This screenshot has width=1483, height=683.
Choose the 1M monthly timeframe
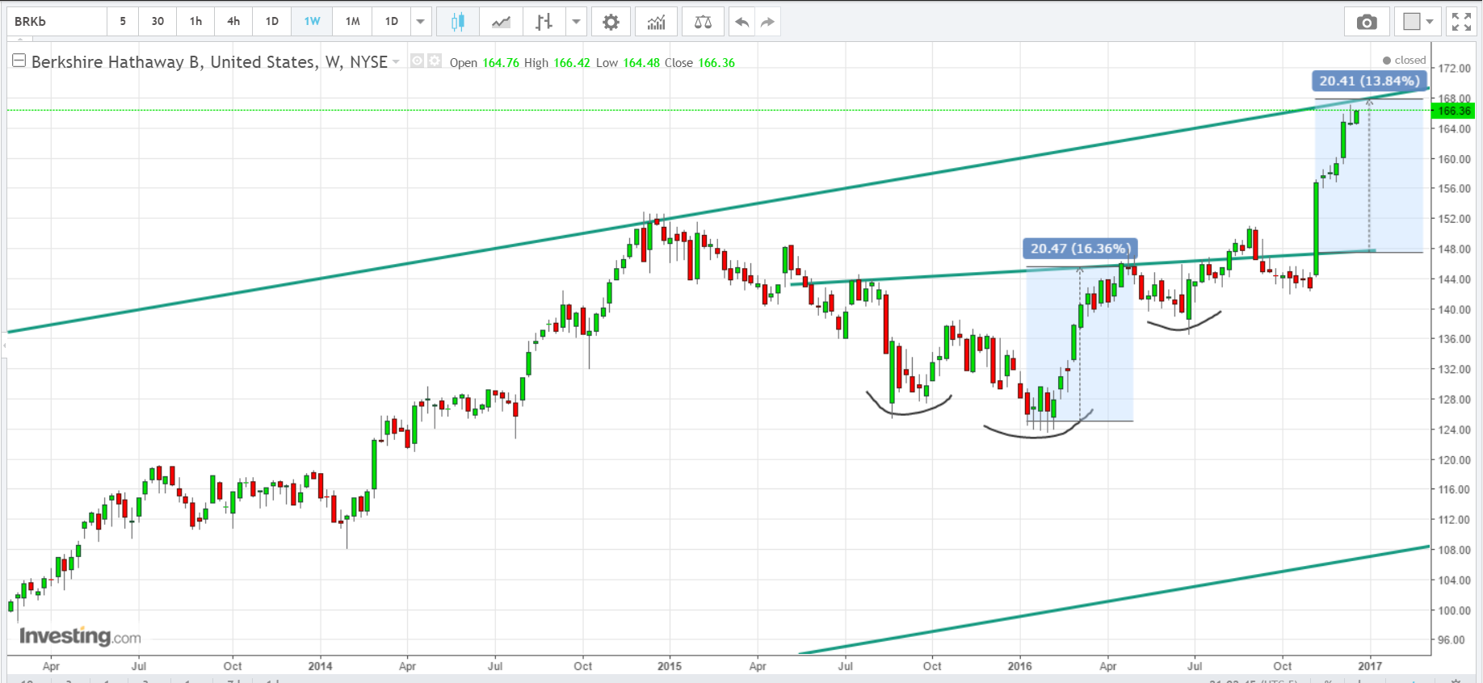(352, 22)
